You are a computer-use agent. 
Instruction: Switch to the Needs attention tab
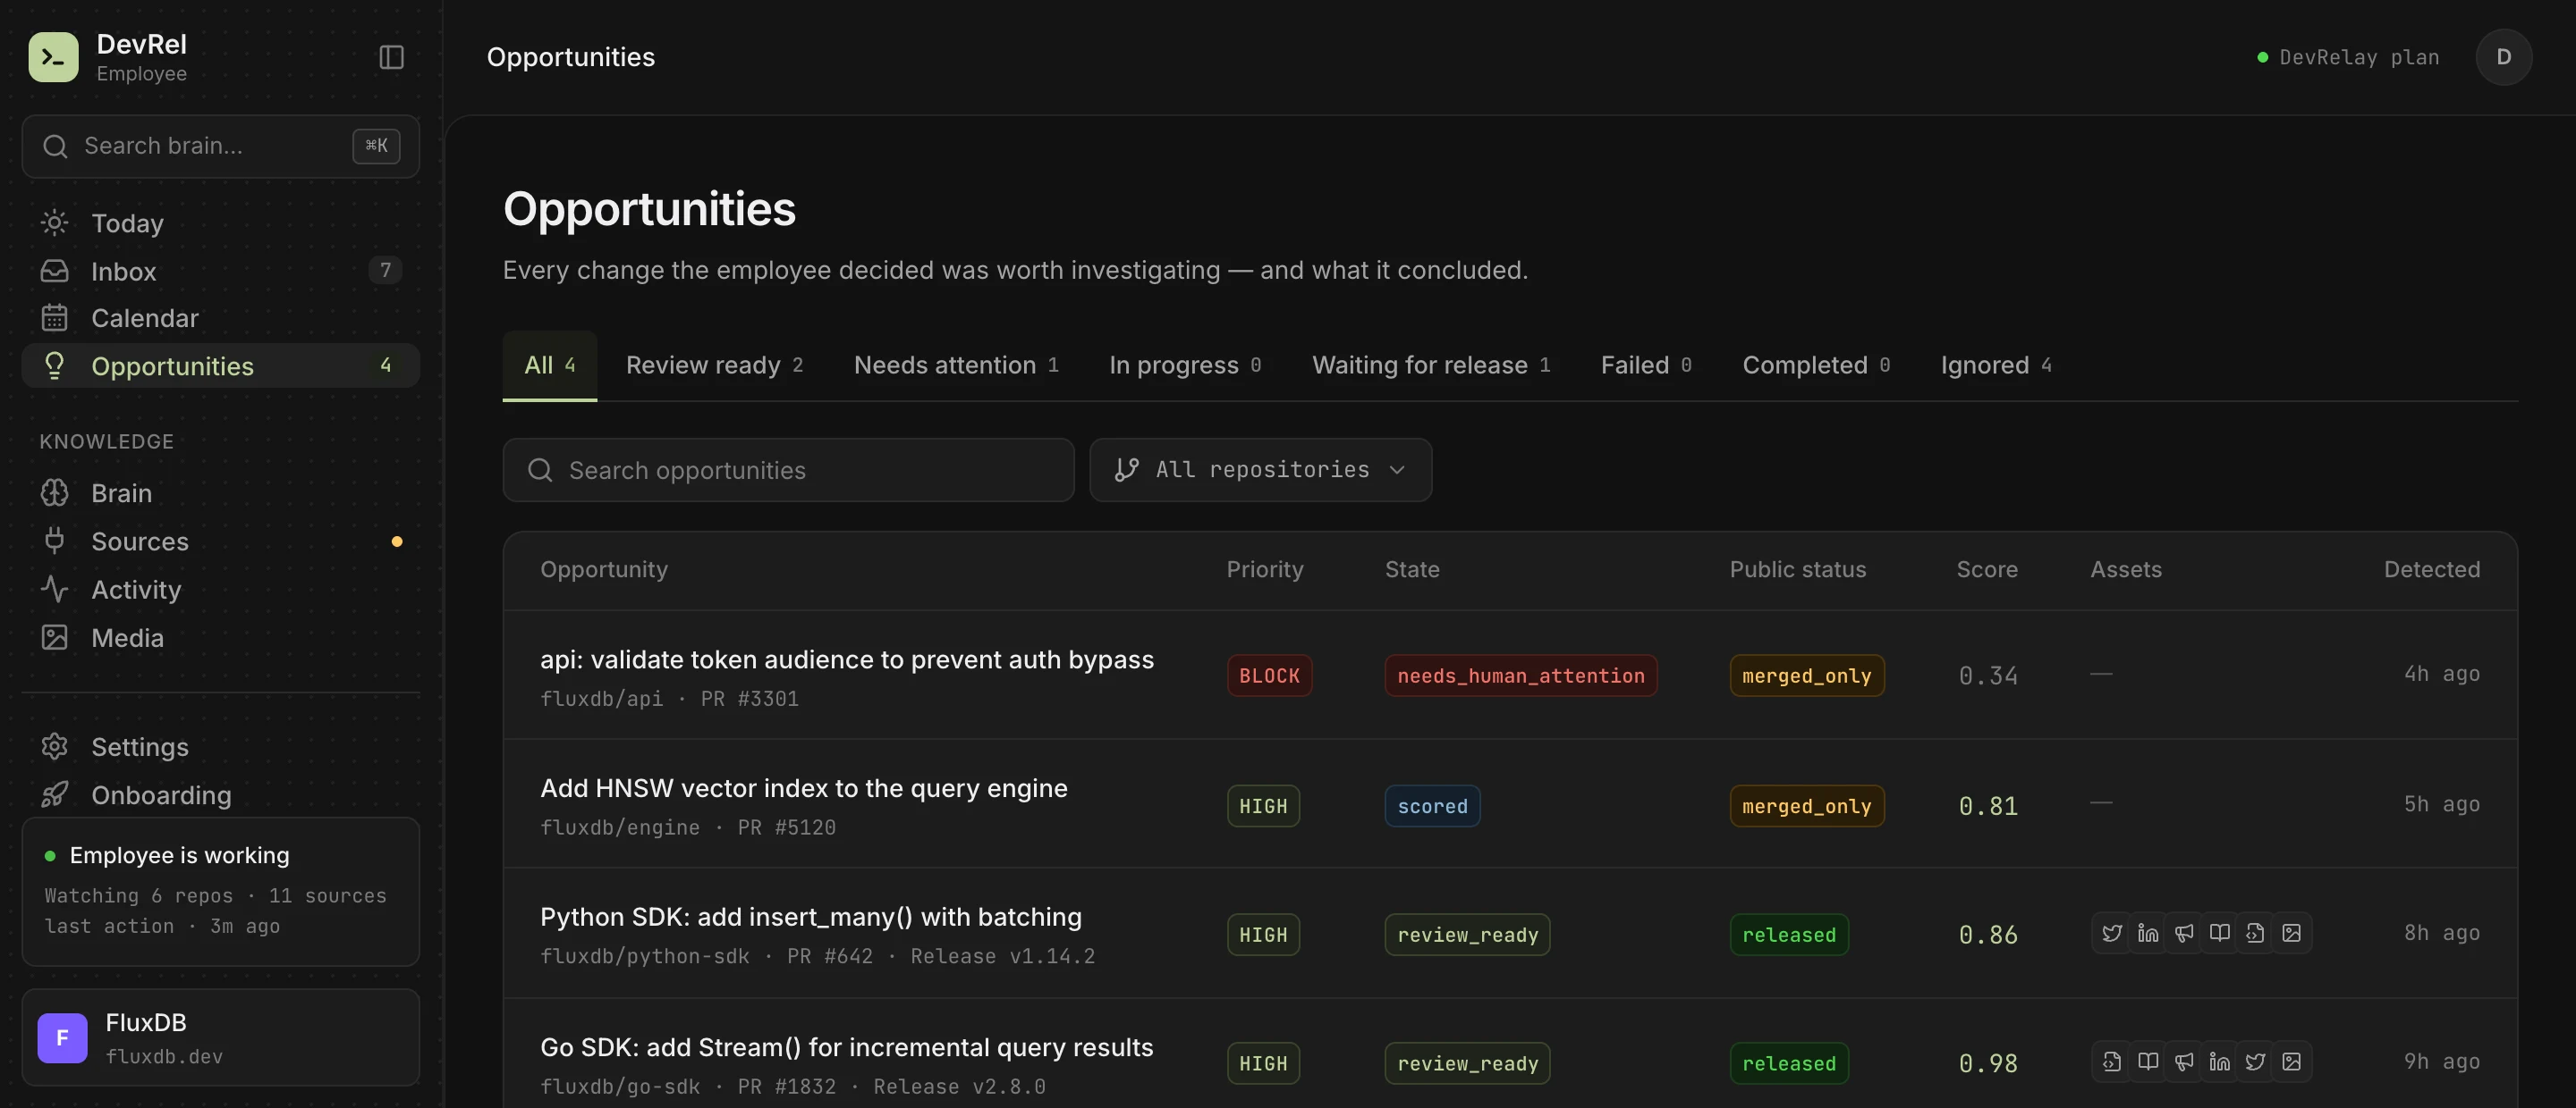956,365
